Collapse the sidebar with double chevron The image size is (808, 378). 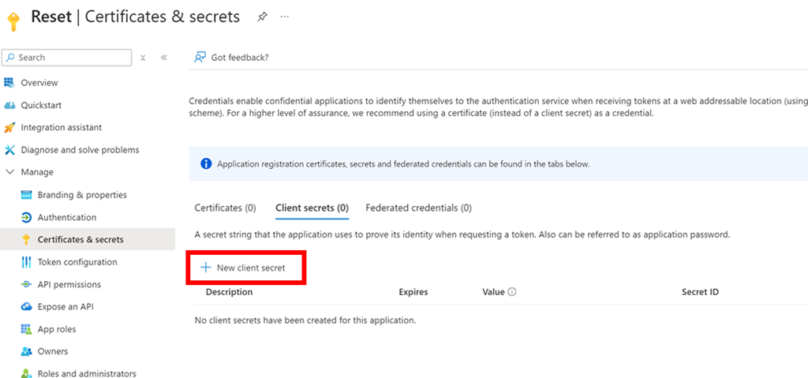click(x=164, y=58)
